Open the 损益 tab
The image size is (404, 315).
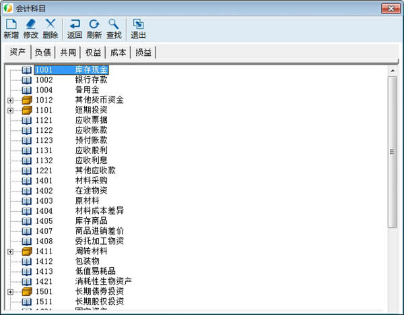[x=143, y=53]
